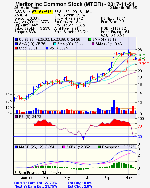Click the magenta EXP (9) legend swatch
Viewport: 150px width, 188px height.
[x=64, y=147]
